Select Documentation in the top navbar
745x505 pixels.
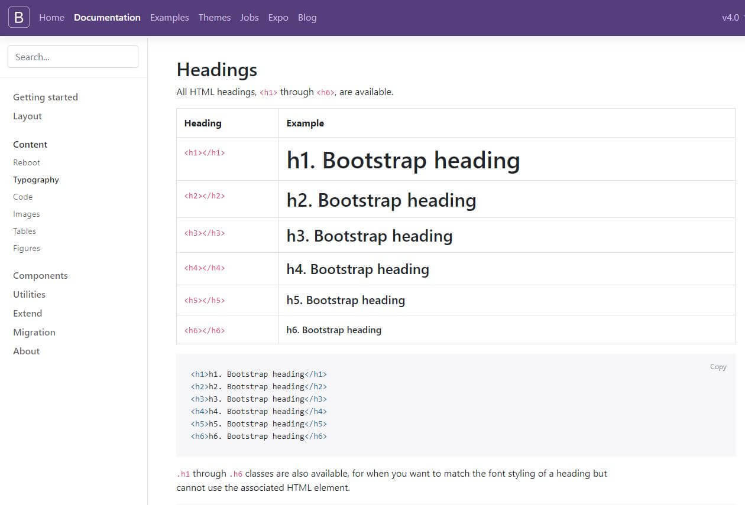[107, 18]
